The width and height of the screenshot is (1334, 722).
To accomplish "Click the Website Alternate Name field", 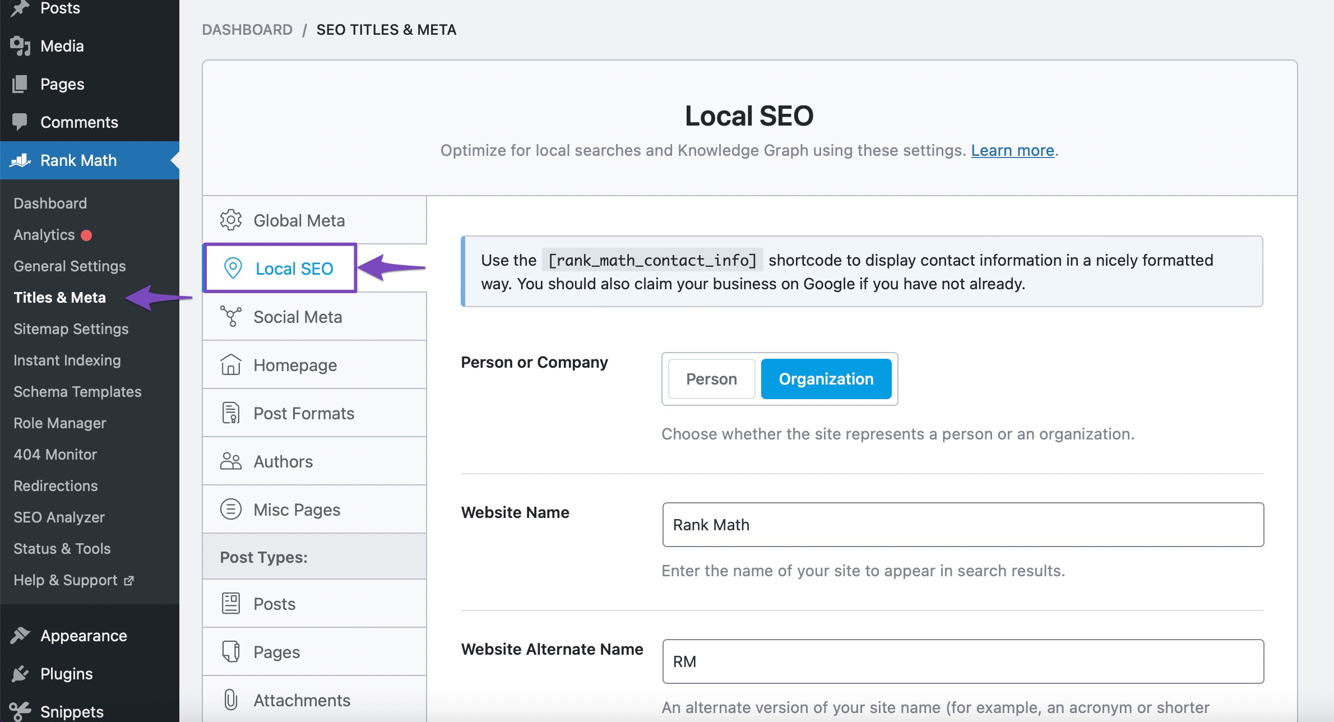I will click(x=964, y=661).
